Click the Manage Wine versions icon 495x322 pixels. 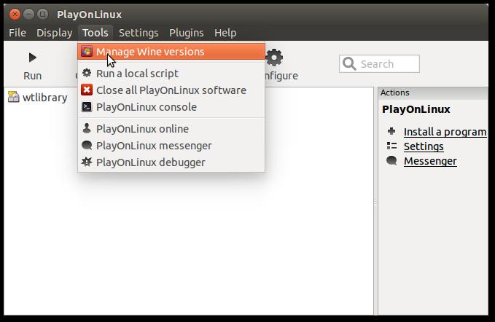(87, 52)
